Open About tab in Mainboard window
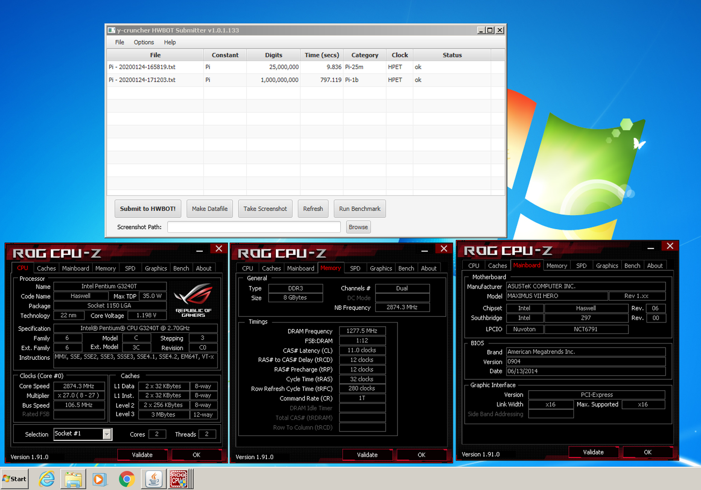Screen dimensions: 701x490 (655, 265)
